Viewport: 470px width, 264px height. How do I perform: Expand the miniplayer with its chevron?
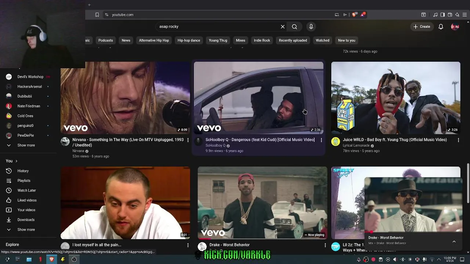454,241
